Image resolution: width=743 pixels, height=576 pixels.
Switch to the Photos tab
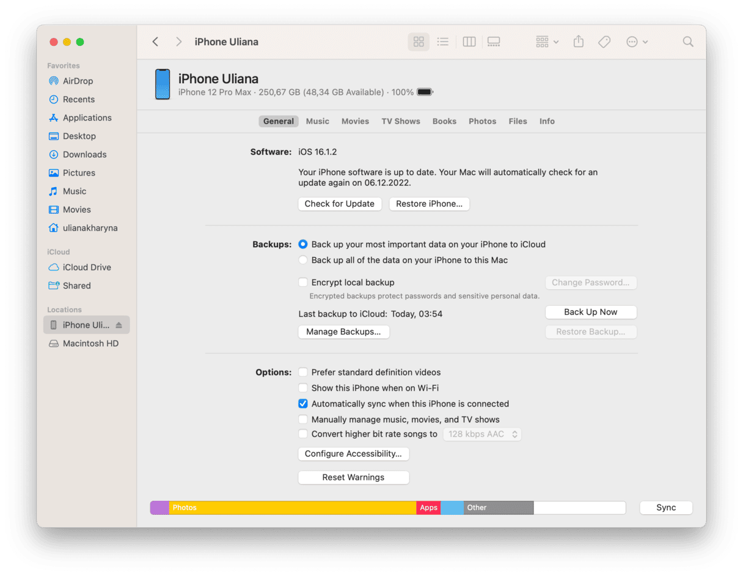(482, 121)
